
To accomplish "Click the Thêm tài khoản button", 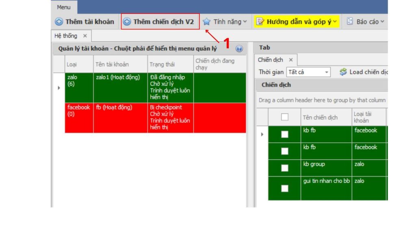I will 85,22.
